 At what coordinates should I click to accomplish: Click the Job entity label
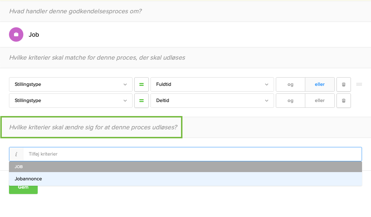point(34,34)
